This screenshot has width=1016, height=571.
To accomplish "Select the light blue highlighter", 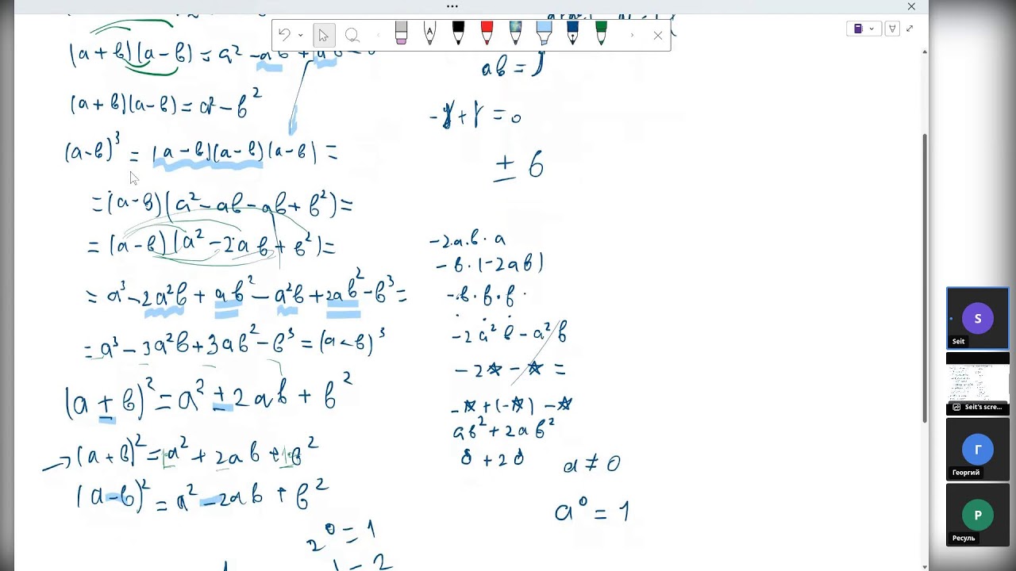I will [544, 33].
